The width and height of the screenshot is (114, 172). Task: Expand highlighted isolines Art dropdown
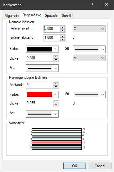[x=42, y=114]
